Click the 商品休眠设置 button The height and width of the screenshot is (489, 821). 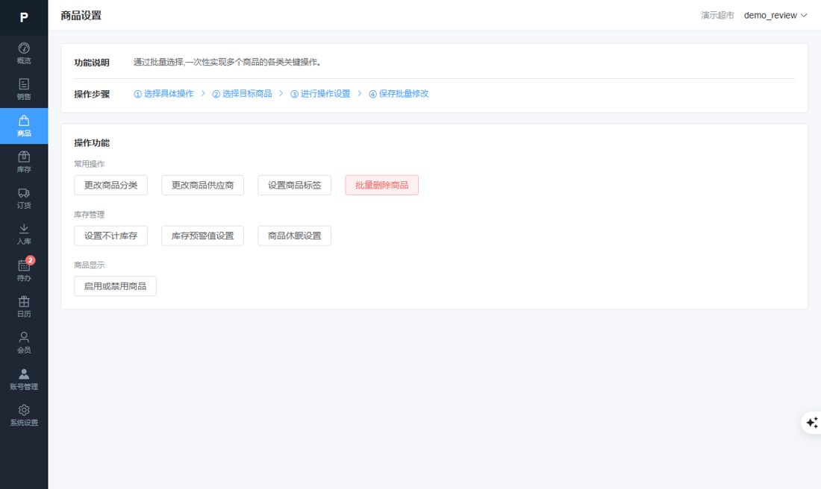(294, 236)
